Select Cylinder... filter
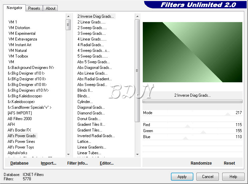The height and width of the screenshot is (184, 248). coord(85,102)
